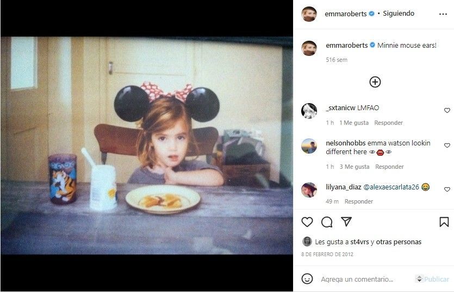Click the Minnie mouse ears photo
The width and height of the screenshot is (454, 292).
coord(147,145)
